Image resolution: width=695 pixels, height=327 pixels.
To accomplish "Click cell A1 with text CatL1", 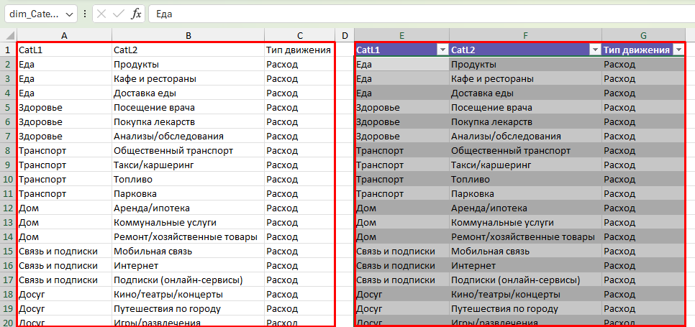I will pos(64,50).
